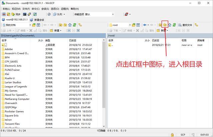Image resolution: width=213 pixels, height=137 pixels.
Task: Select the NetSarang Computer folder
Action: 16,99
